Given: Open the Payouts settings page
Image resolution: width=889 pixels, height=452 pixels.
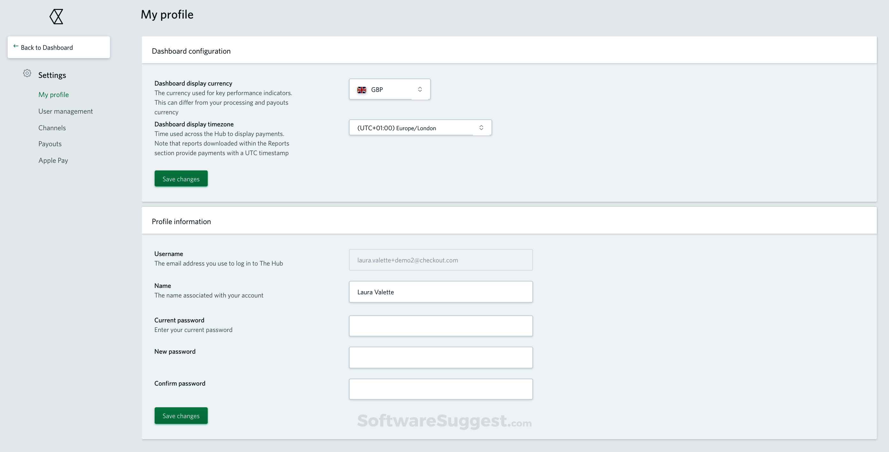Looking at the screenshot, I should pyautogui.click(x=50, y=143).
